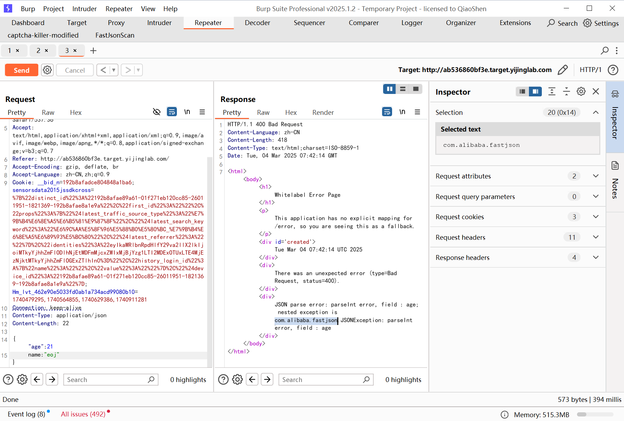Edit target with the pencil icon
The image size is (624, 421).
[562, 70]
